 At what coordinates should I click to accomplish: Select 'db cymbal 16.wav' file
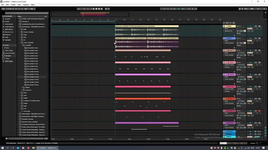click(33, 85)
